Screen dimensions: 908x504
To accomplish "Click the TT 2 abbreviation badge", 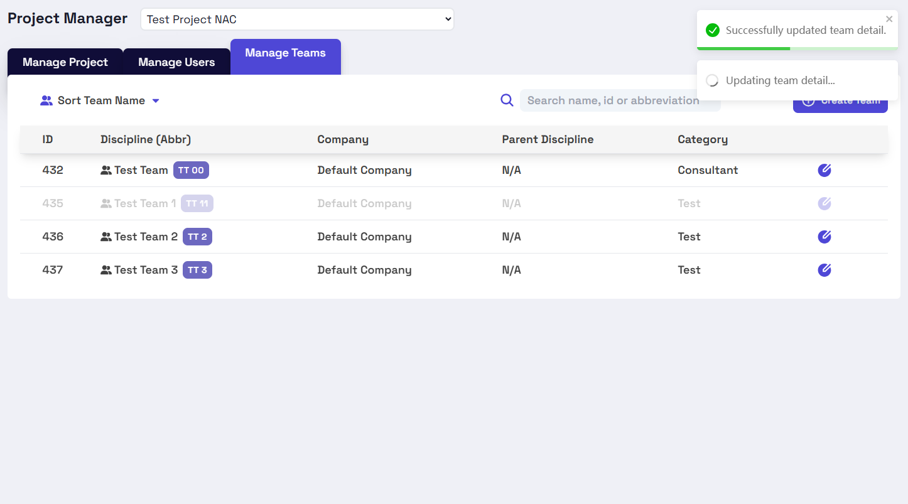I will [x=197, y=237].
